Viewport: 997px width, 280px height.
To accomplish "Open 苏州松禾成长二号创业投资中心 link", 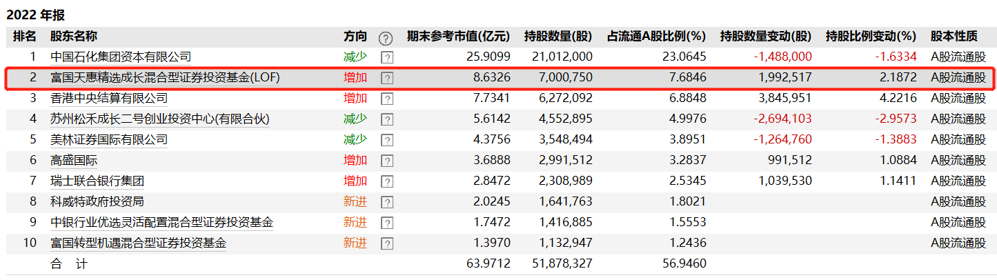I will pos(160,119).
